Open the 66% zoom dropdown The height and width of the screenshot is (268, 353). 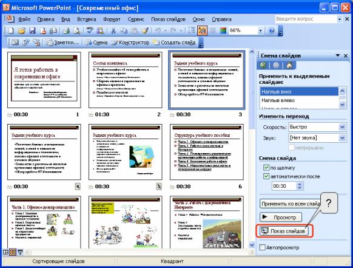pyautogui.click(x=260, y=30)
